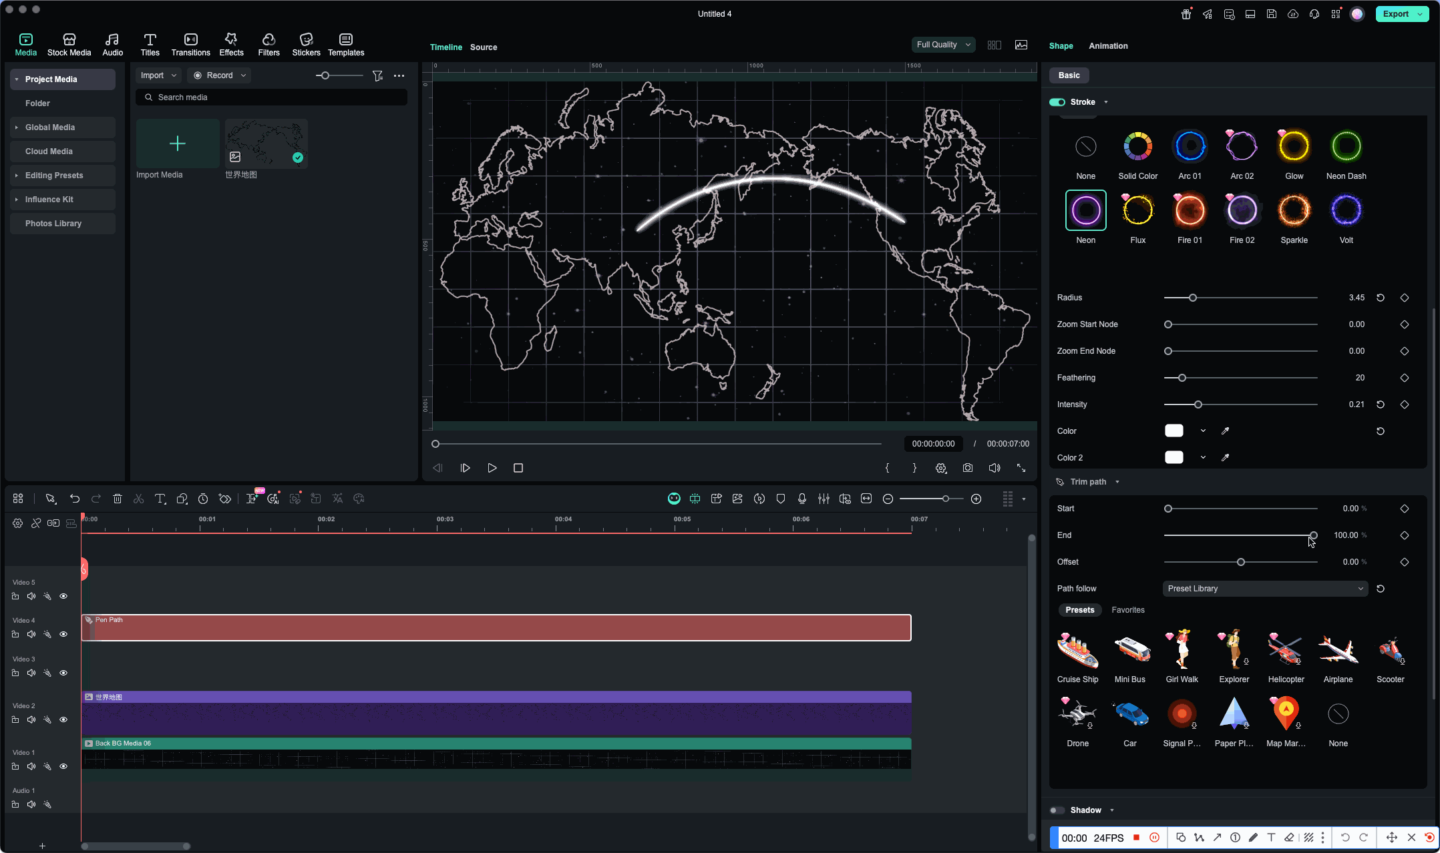Screen dimensions: 1440x853
Task: Pick stroke color with the eyedropper tool
Action: [1225, 431]
